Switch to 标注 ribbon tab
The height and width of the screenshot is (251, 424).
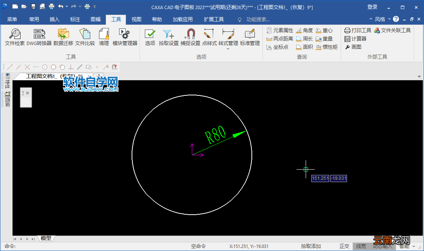pos(75,19)
